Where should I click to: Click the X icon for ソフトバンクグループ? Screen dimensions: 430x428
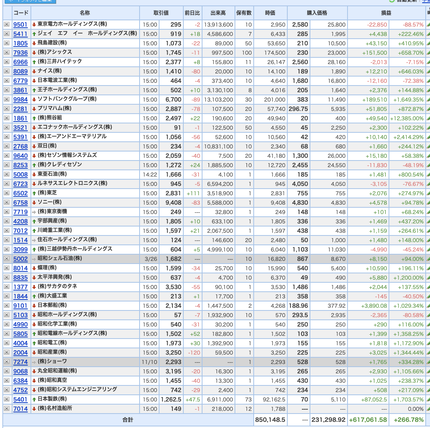7,100
